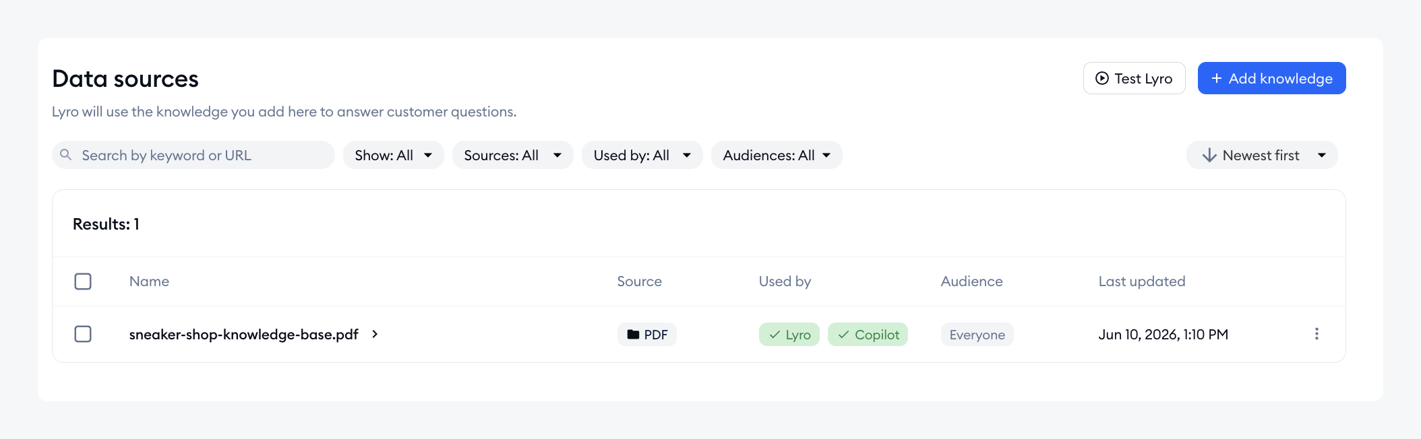The width and height of the screenshot is (1421, 439).
Task: Expand the sneaker-shop-knowledge-base.pdf chevron
Action: (375, 334)
